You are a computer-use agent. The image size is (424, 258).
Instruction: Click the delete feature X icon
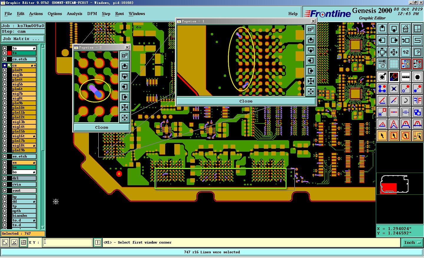point(394,89)
